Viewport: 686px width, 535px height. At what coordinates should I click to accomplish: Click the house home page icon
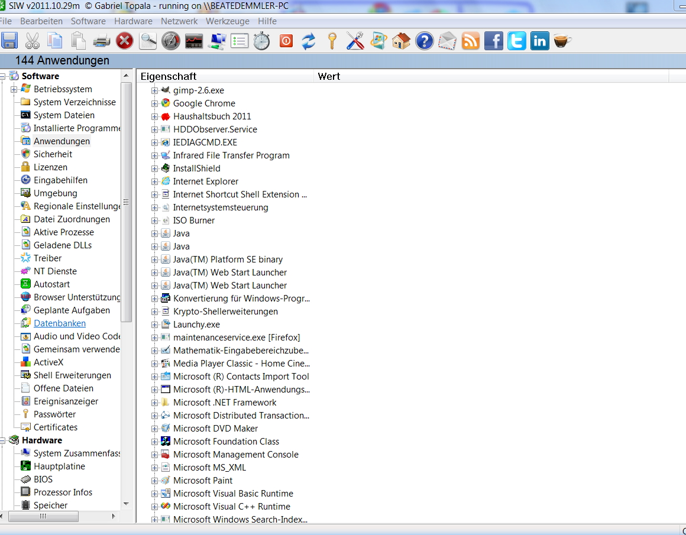click(x=401, y=41)
